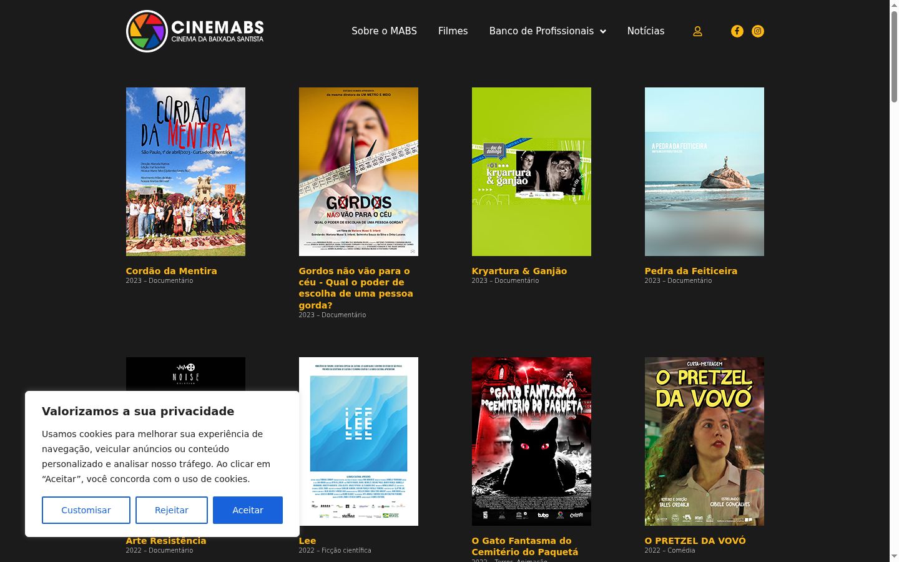Click '2023 – Documentário' under Cordão da Mentira
The width and height of the screenshot is (899, 562).
(159, 281)
